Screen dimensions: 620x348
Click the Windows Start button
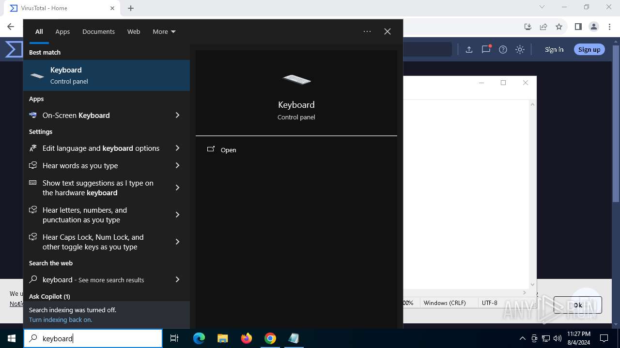(x=12, y=338)
